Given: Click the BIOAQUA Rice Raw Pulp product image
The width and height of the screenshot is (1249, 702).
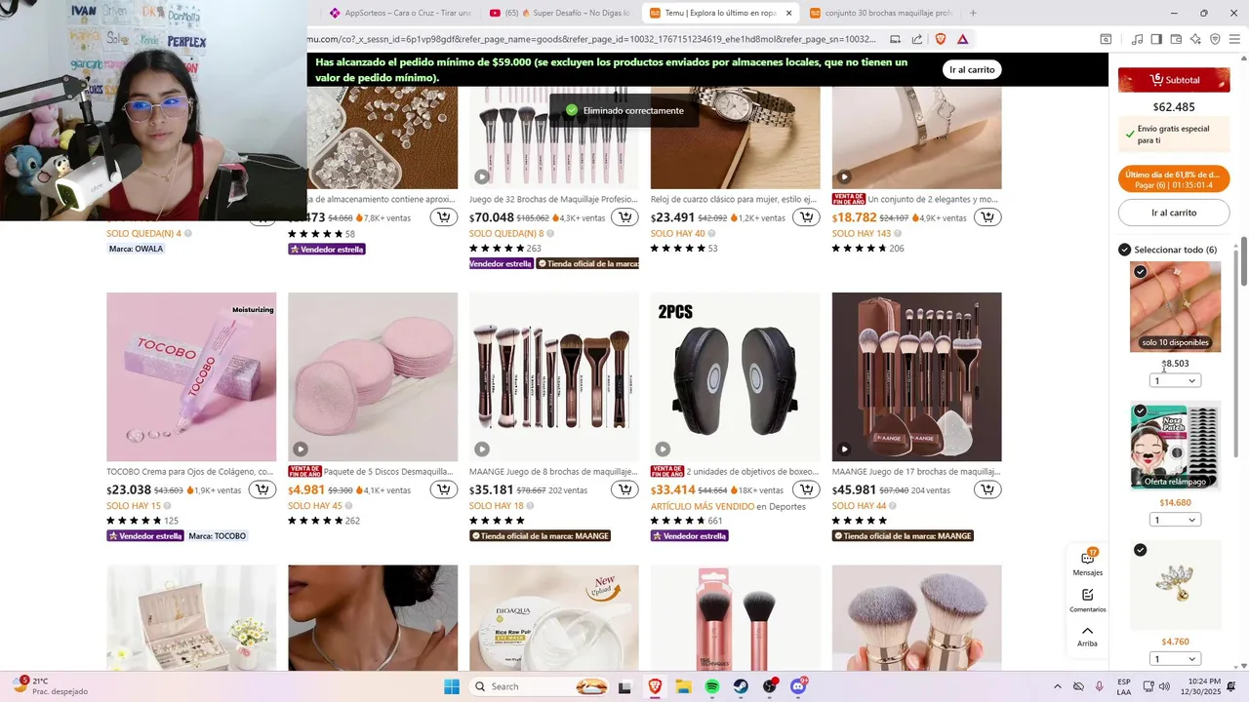Looking at the screenshot, I should coord(553,618).
